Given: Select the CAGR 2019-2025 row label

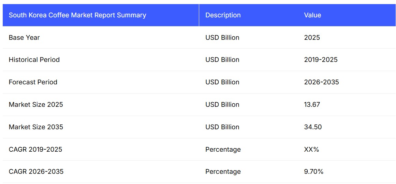Looking at the screenshot, I should point(35,150).
